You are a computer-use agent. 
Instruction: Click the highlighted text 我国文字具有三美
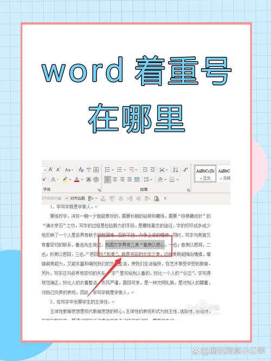[x=122, y=245]
